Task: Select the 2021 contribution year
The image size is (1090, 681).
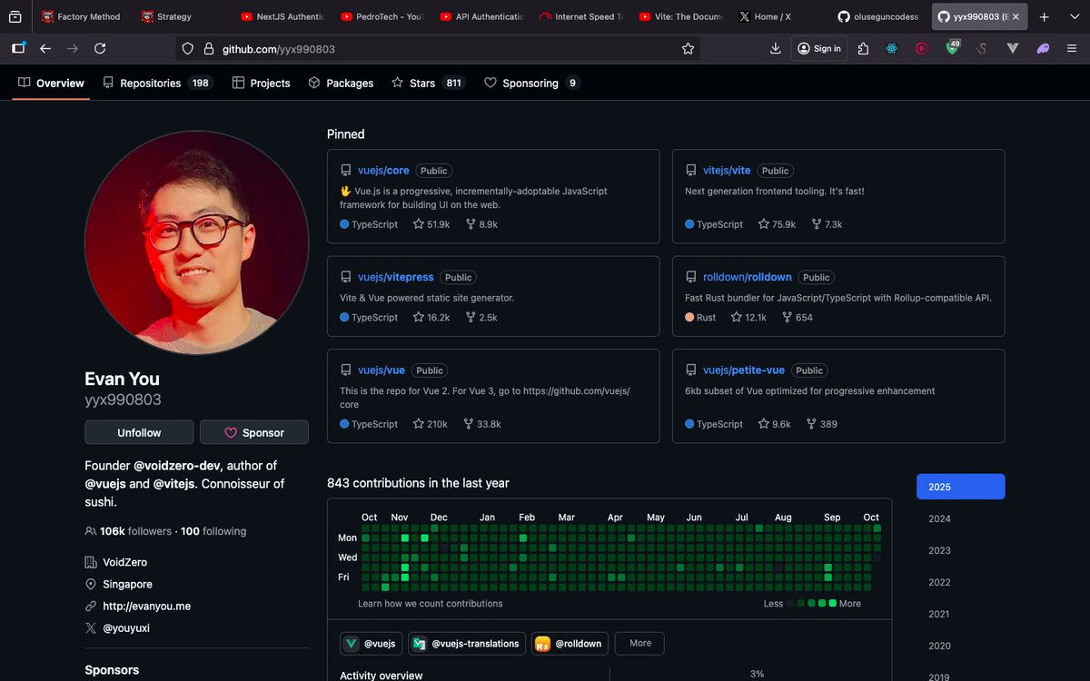Action: tap(961, 615)
